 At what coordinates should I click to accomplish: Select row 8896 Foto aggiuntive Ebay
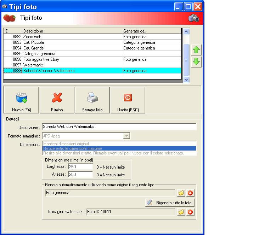coord(92,59)
